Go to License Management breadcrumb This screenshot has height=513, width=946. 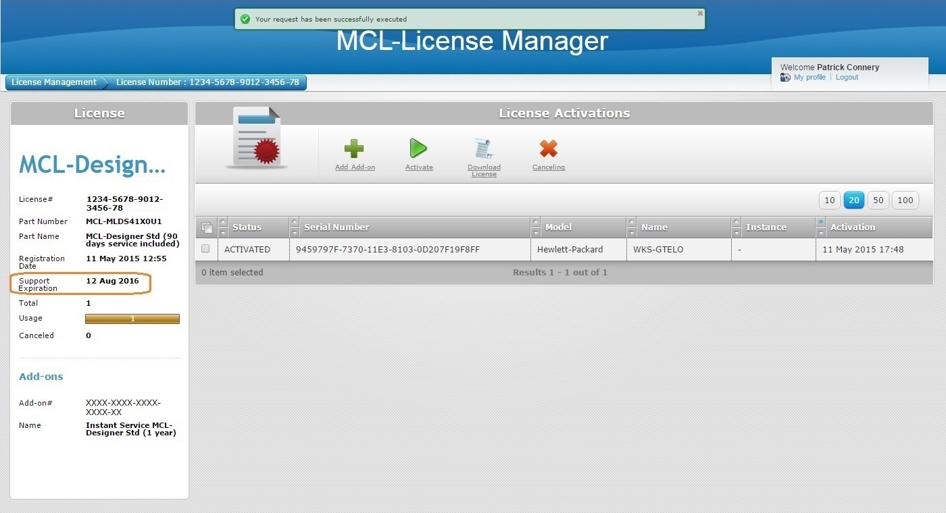coord(54,82)
